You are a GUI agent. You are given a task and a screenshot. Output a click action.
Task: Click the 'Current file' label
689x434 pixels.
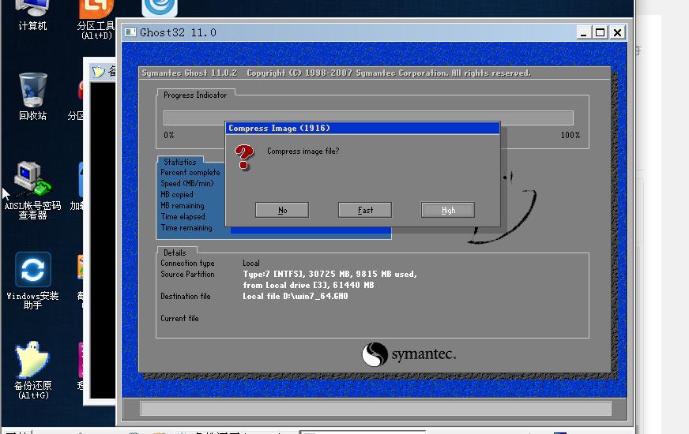(x=179, y=318)
